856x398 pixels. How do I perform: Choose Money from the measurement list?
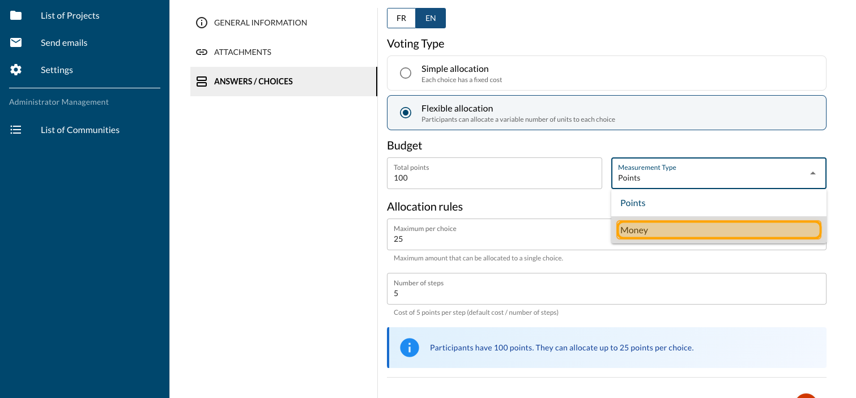pyautogui.click(x=718, y=230)
